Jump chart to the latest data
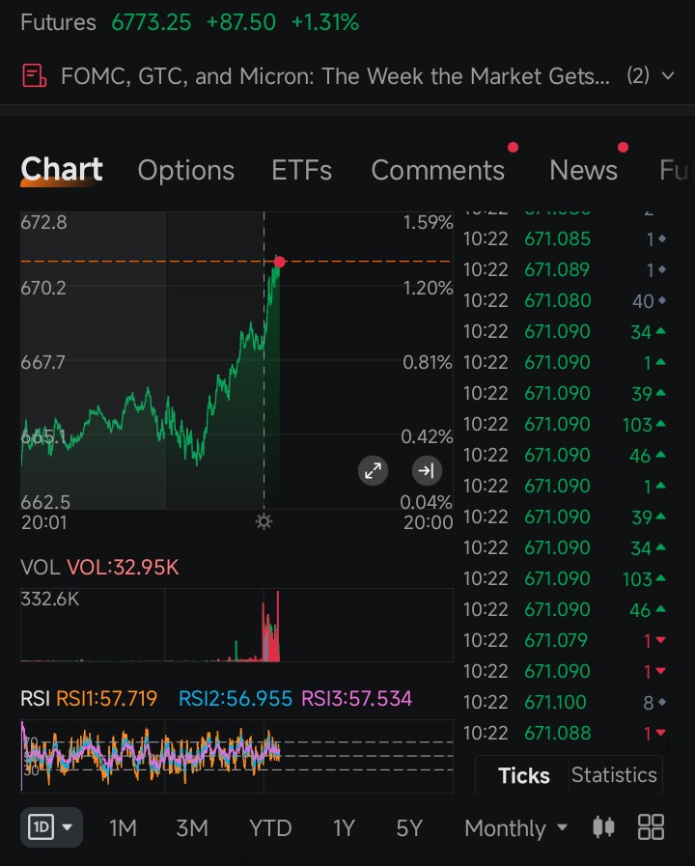The image size is (695, 866). point(427,470)
